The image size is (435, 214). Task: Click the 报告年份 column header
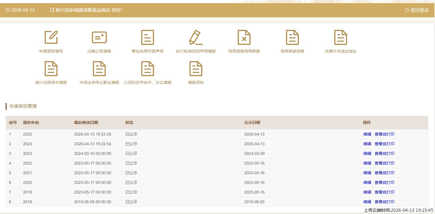click(x=31, y=123)
